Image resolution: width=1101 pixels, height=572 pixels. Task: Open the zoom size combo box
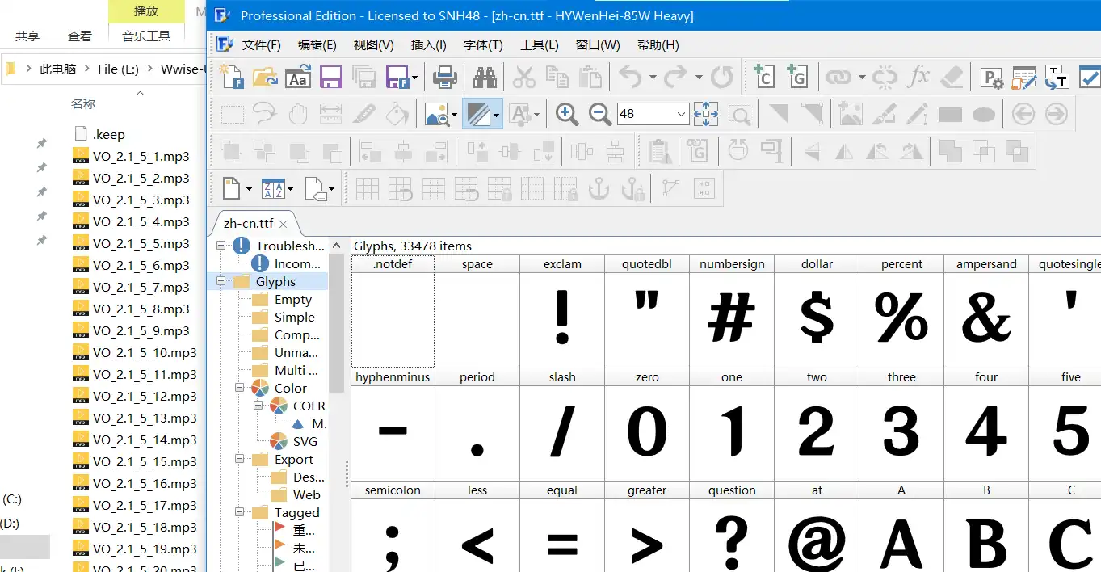(x=682, y=115)
